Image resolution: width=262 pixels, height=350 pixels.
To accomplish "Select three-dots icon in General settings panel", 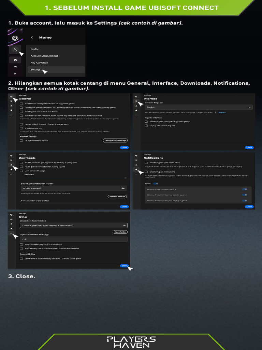I will point(11,115).
